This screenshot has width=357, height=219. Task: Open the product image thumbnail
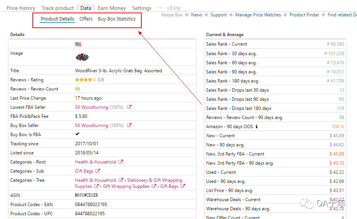(82, 57)
